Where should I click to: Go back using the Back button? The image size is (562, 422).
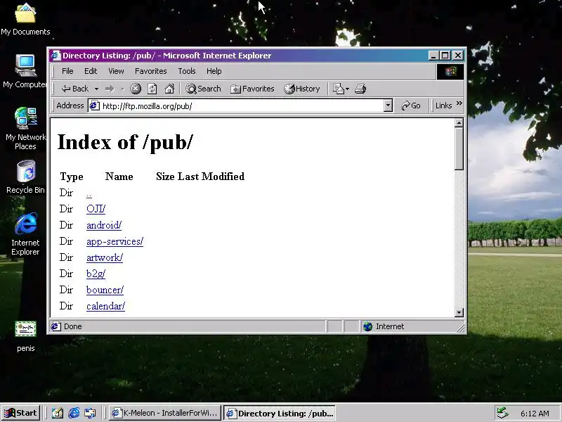point(75,89)
